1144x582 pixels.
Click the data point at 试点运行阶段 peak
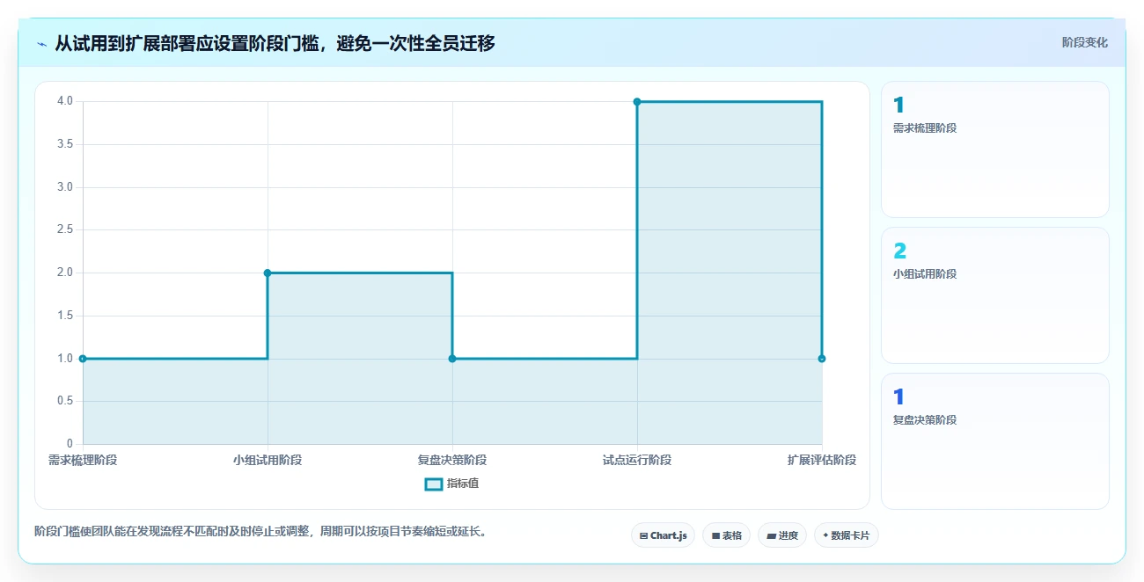(637, 101)
